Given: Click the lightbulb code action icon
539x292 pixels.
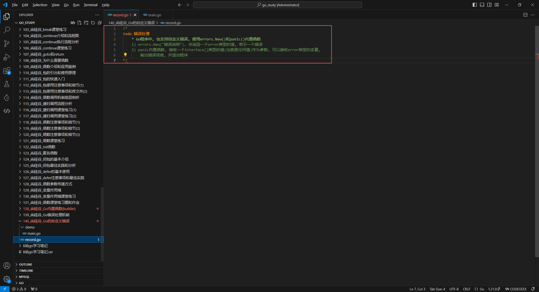Looking at the screenshot, I should point(125,55).
